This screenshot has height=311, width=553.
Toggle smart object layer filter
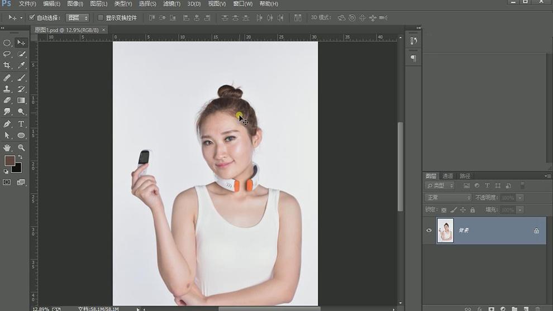(508, 185)
